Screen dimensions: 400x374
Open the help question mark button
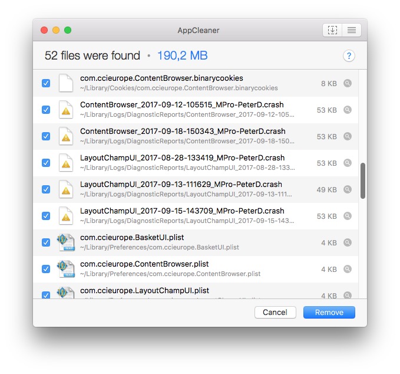point(349,56)
